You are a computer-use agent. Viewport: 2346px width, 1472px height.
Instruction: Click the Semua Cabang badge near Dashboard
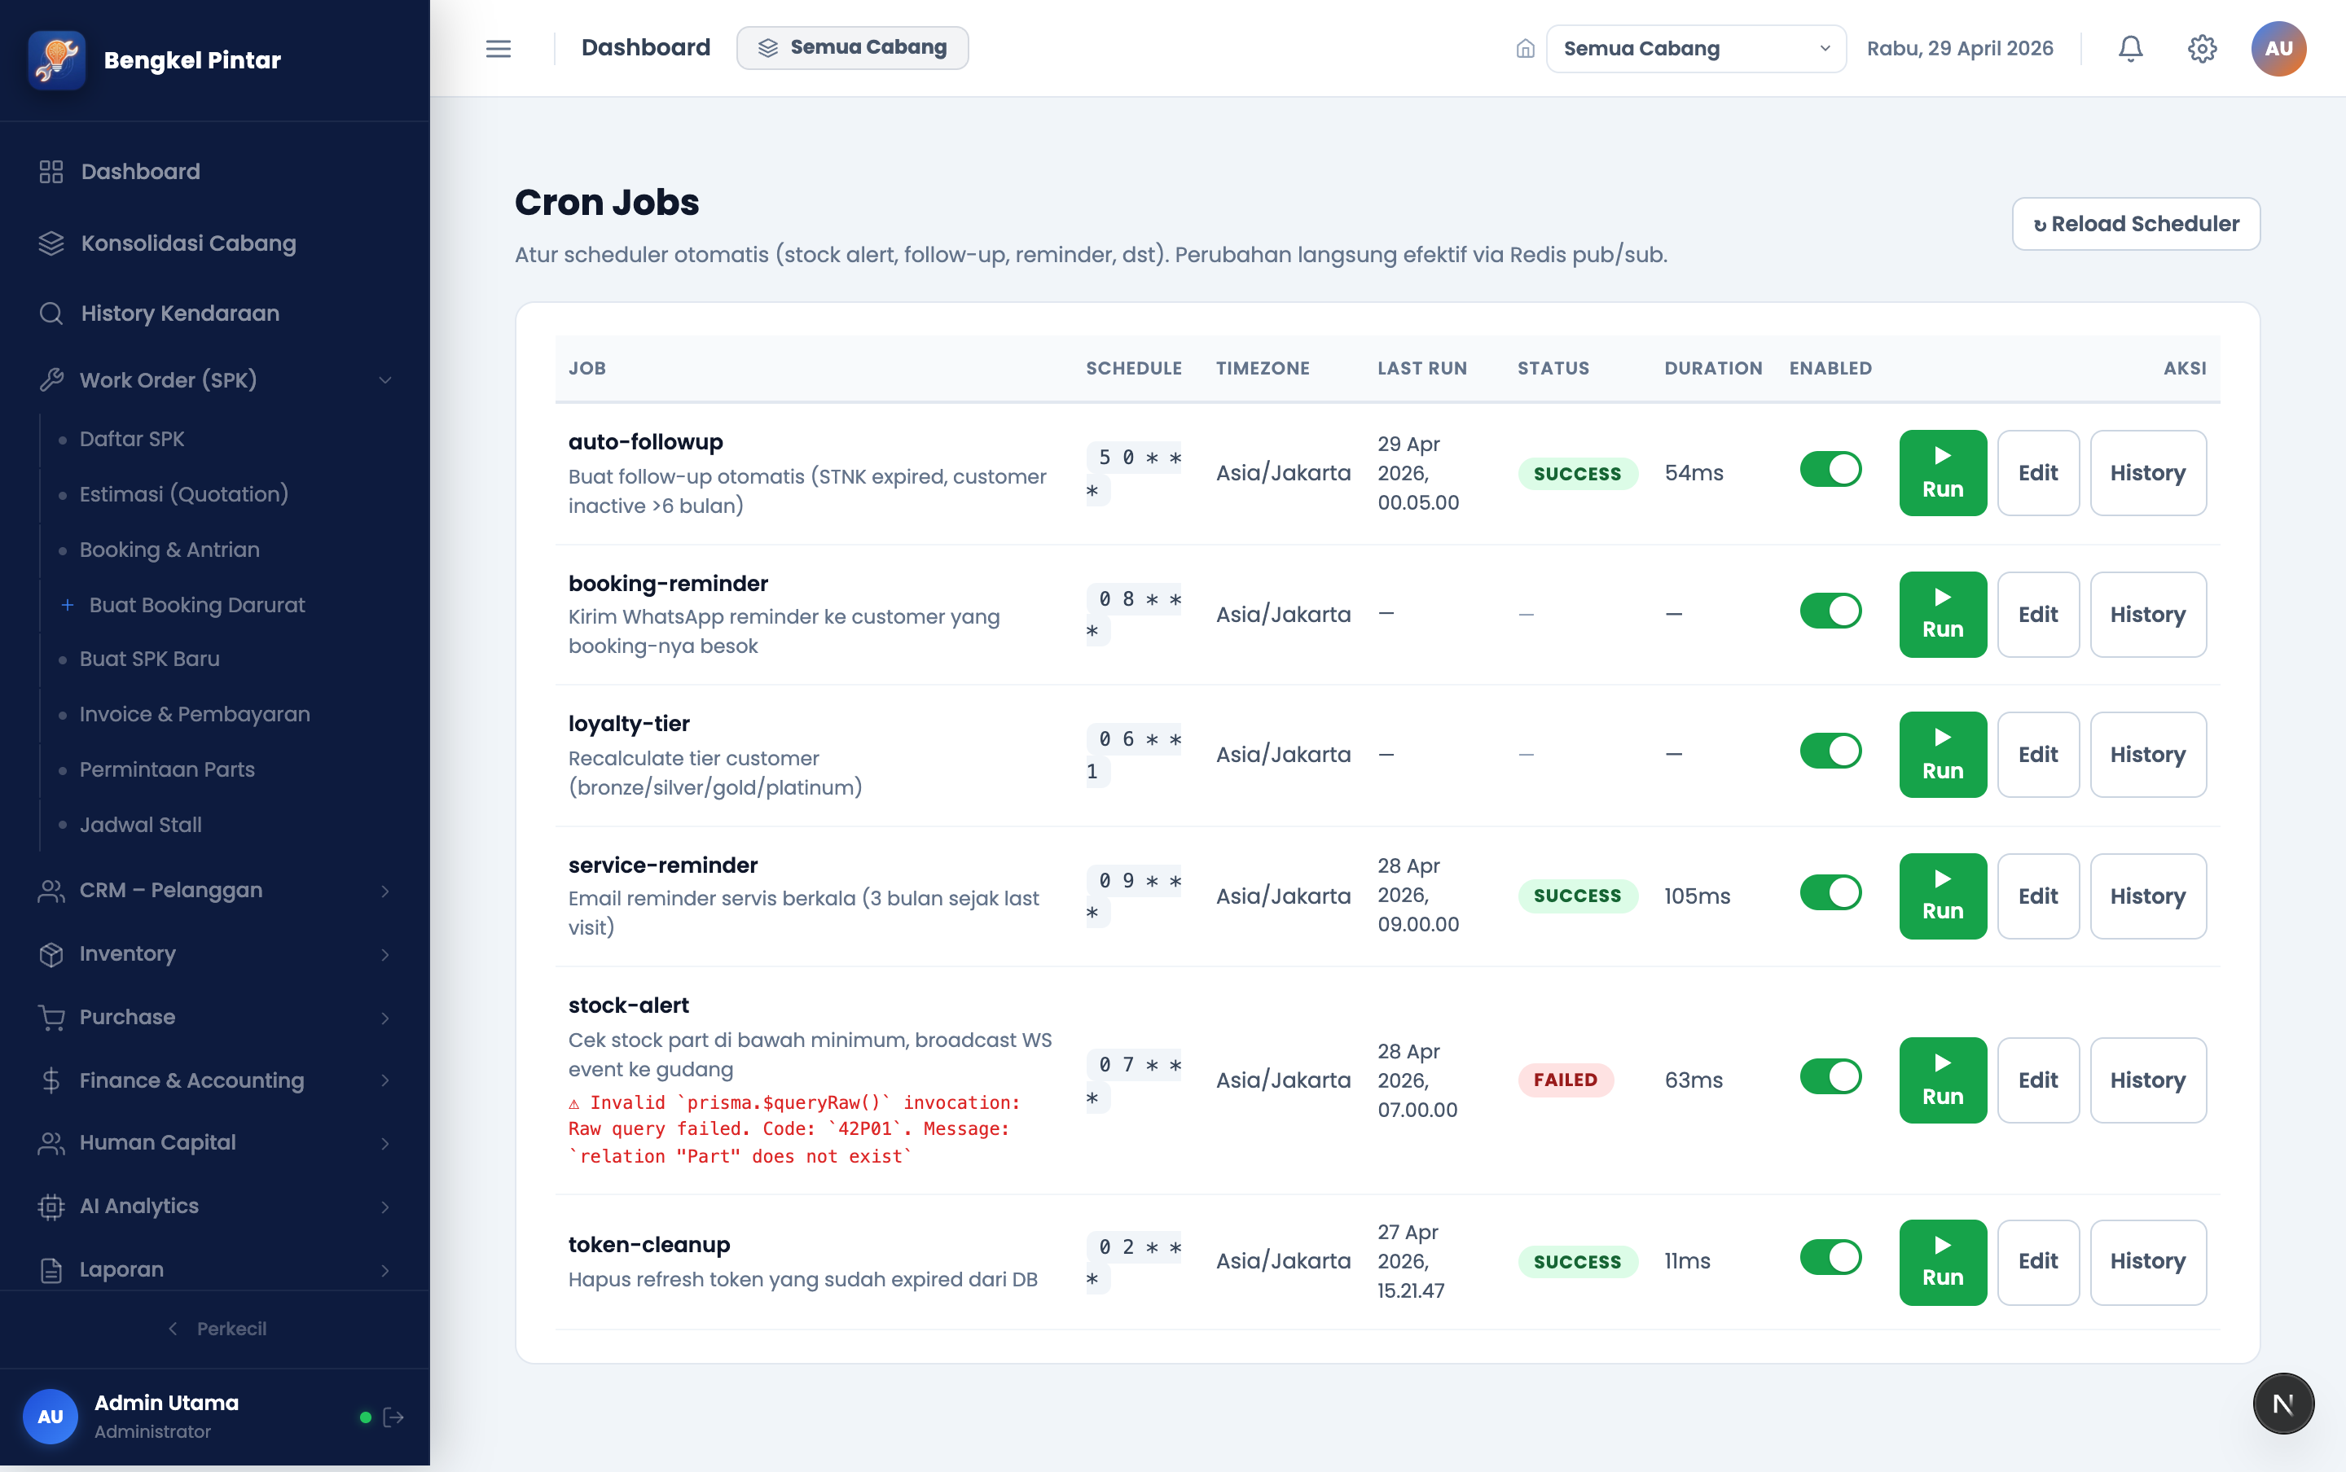click(852, 48)
